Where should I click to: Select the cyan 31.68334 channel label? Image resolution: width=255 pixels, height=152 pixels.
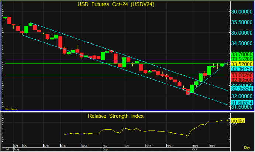241,102
